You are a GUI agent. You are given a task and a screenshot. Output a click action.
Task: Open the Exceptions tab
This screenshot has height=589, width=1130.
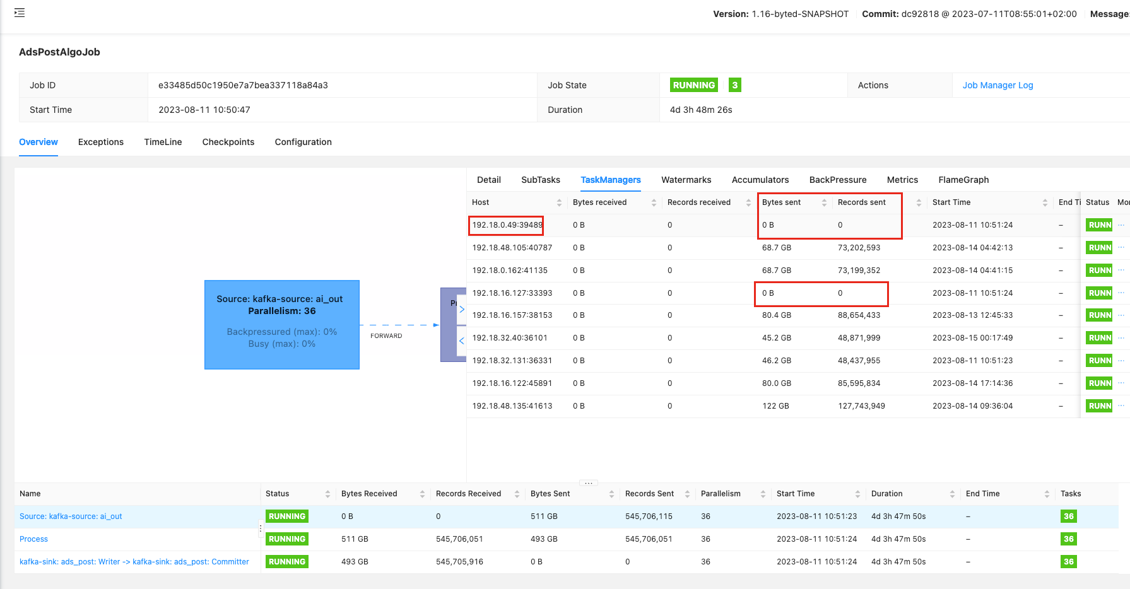(101, 142)
